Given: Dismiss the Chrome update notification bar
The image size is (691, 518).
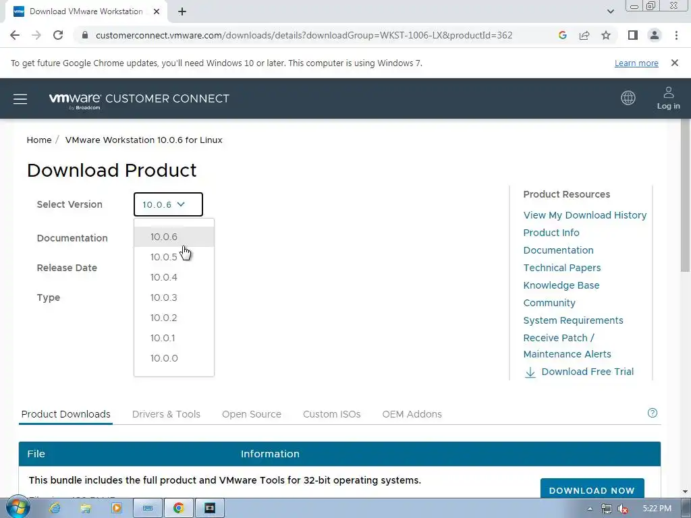Looking at the screenshot, I should 674,63.
